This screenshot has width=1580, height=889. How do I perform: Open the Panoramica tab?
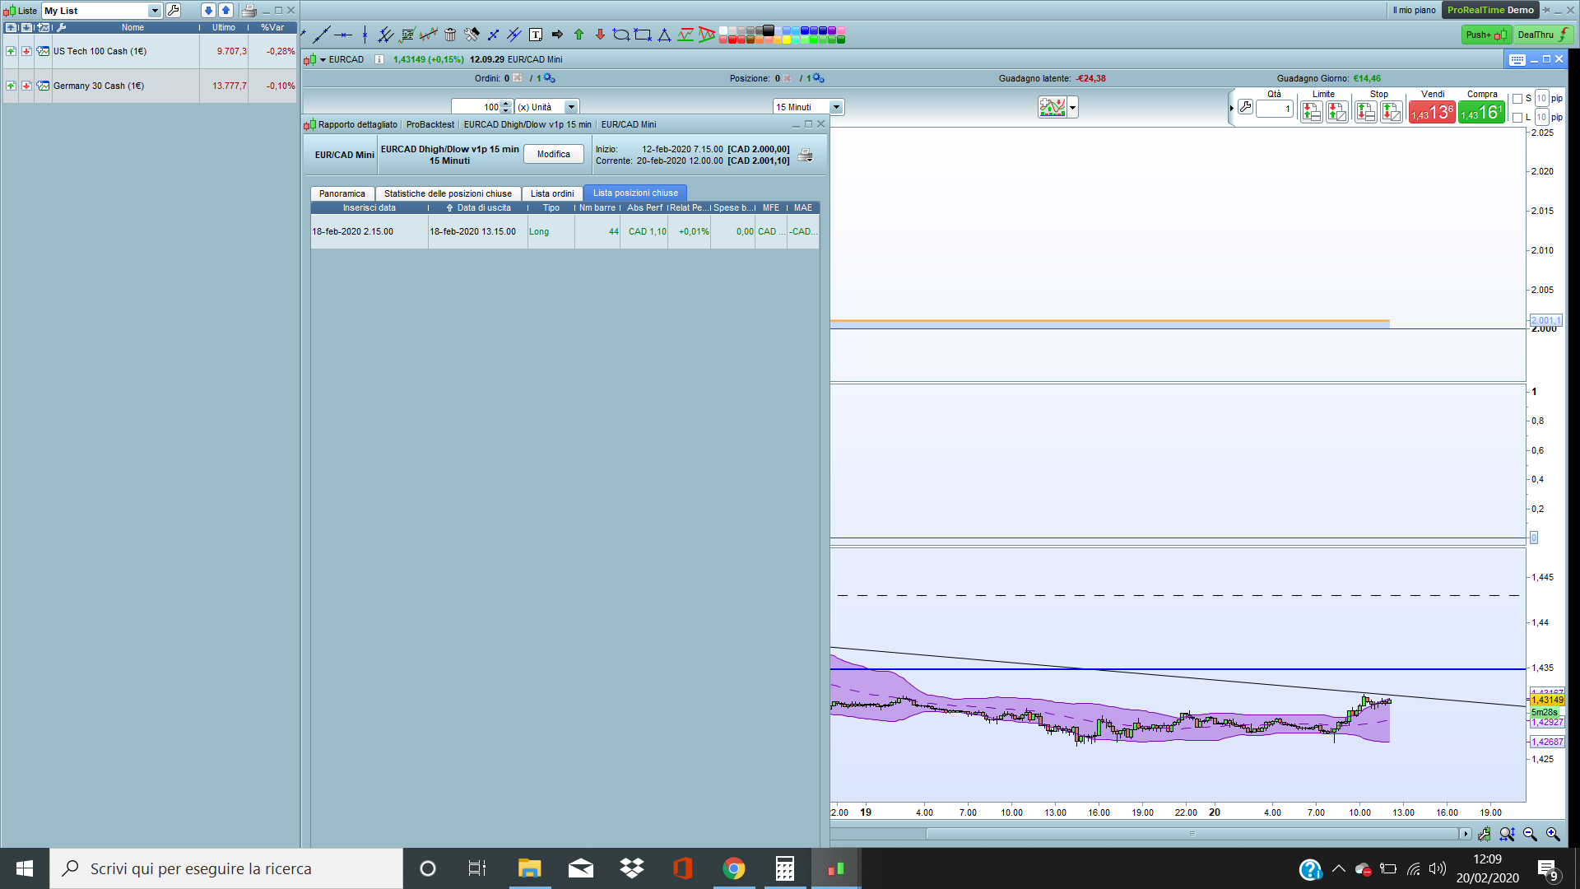coord(342,193)
